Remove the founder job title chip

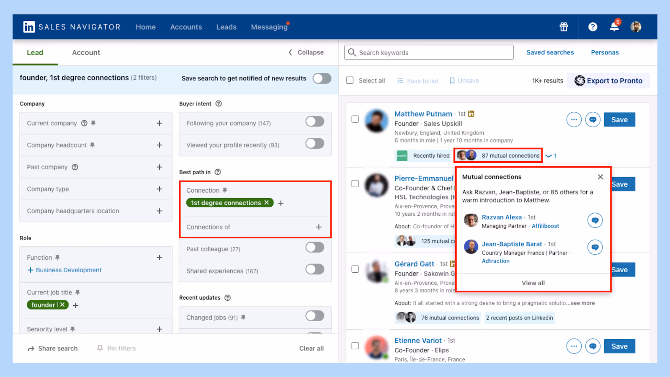(x=62, y=305)
